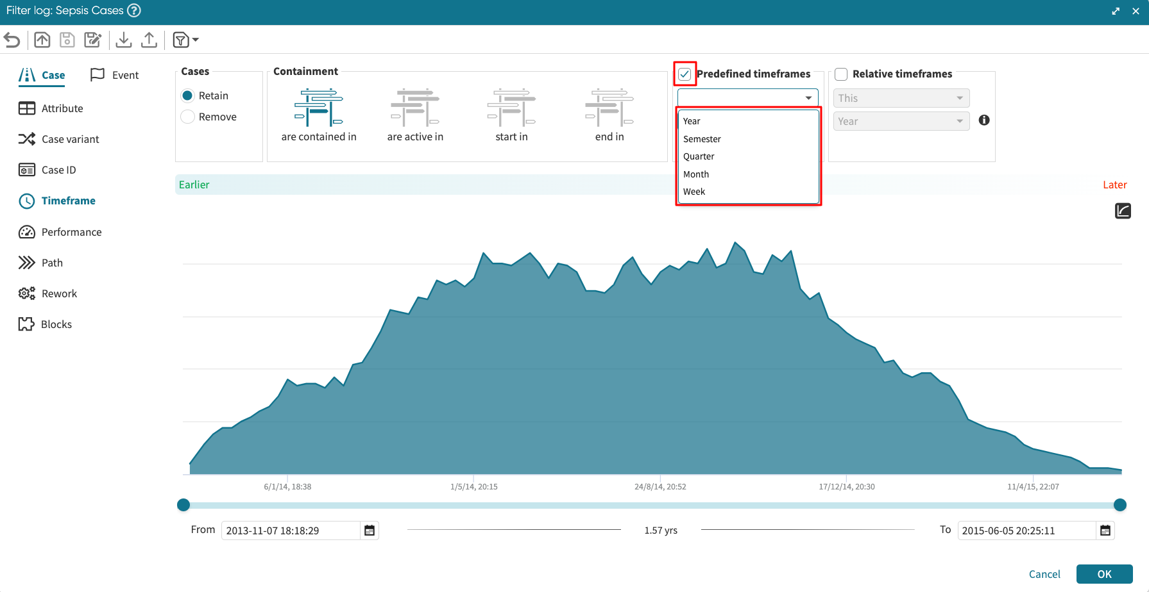Pick the 'start in' containment option
Image resolution: width=1149 pixels, height=592 pixels.
[511, 108]
